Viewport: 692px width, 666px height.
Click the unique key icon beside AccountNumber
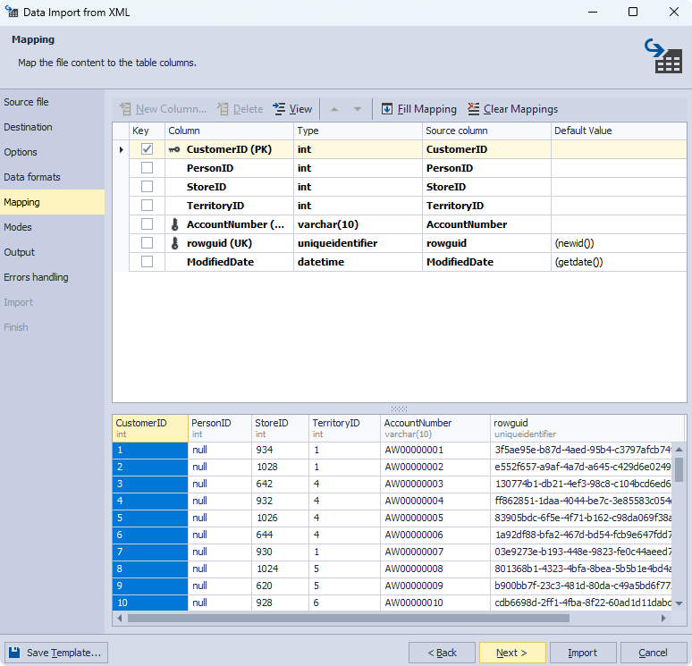coord(174,224)
